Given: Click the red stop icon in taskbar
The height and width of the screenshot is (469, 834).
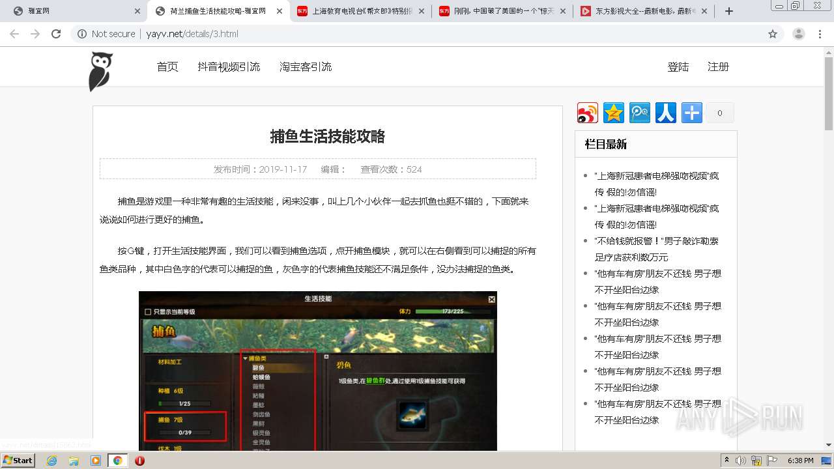Looking at the screenshot, I should click(139, 461).
